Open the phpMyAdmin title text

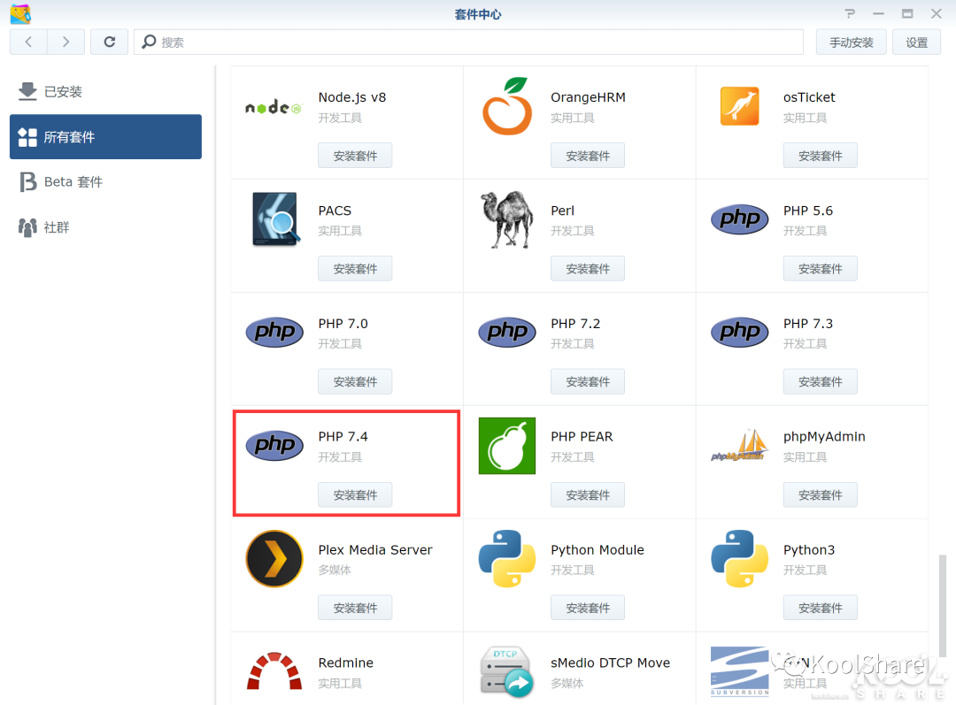coord(824,437)
